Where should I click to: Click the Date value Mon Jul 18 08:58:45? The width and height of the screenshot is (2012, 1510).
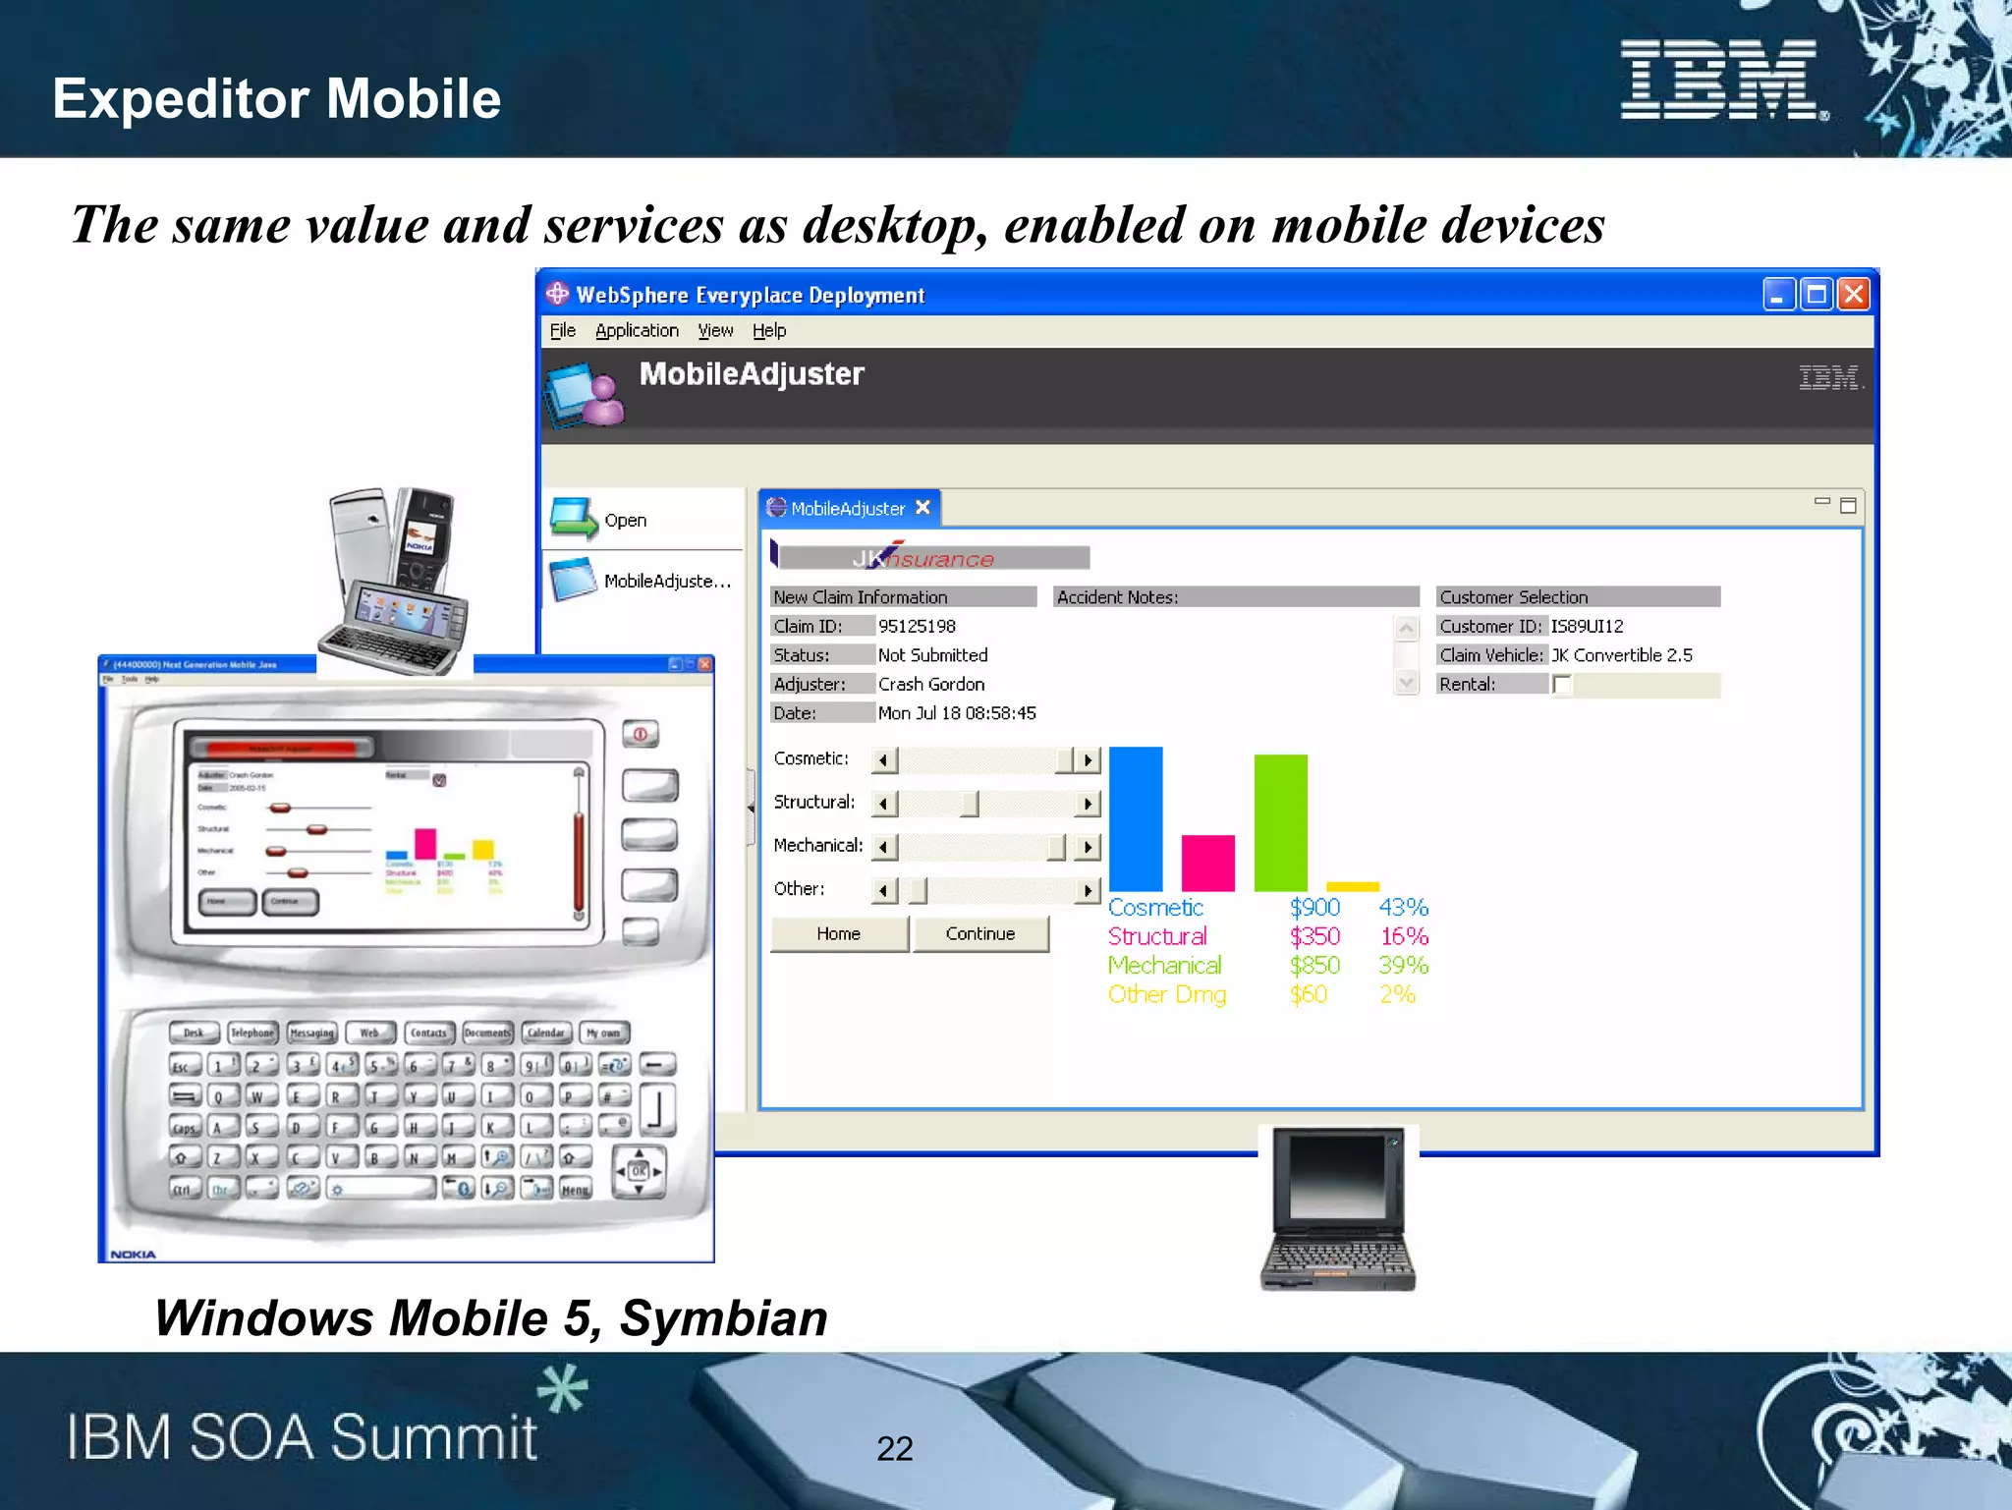tap(957, 713)
